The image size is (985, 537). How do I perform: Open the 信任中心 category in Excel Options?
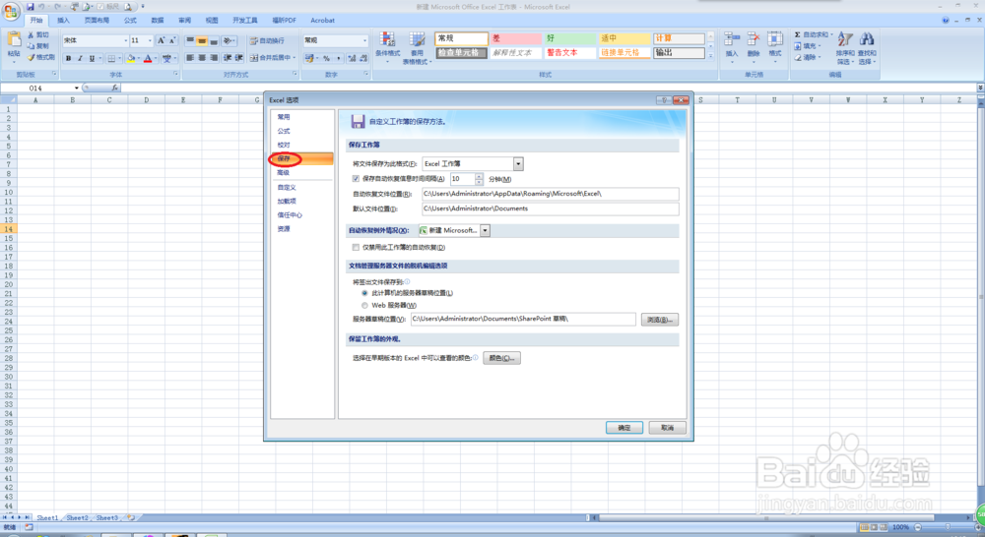[x=291, y=214]
